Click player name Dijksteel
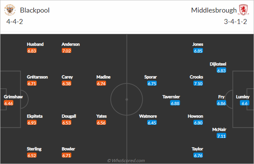Image resolution: width=254 pixels, height=164 pixels. (x=218, y=64)
